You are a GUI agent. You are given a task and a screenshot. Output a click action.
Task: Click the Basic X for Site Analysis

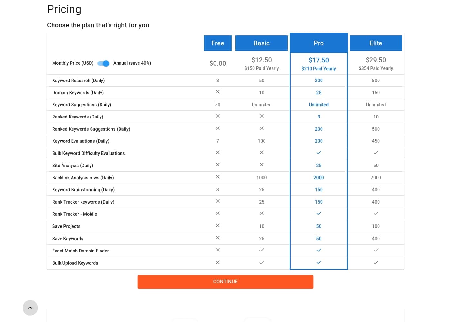[x=262, y=165]
